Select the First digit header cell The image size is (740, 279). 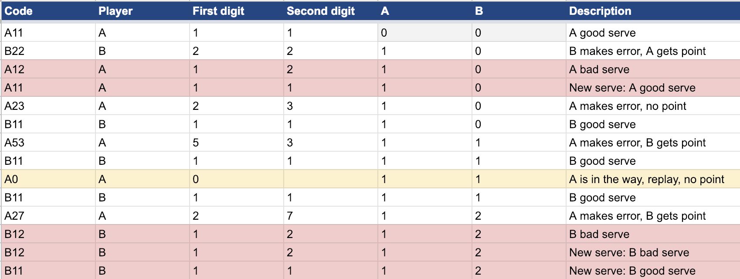coord(237,11)
